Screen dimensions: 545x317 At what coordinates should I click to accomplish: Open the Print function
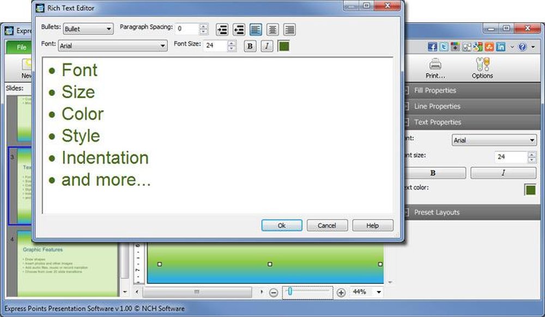[435, 66]
